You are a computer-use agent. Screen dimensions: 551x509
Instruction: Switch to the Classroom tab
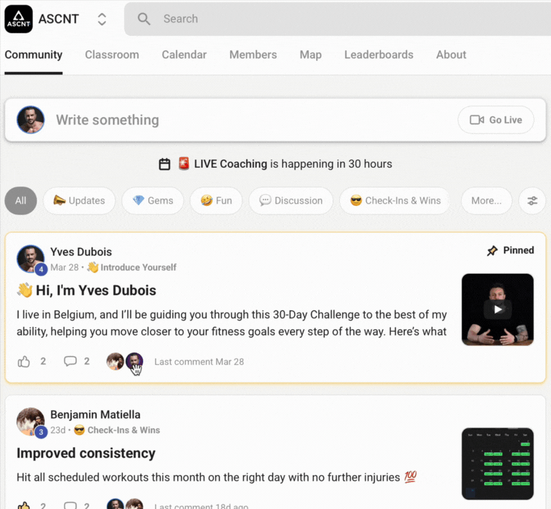[x=112, y=55]
